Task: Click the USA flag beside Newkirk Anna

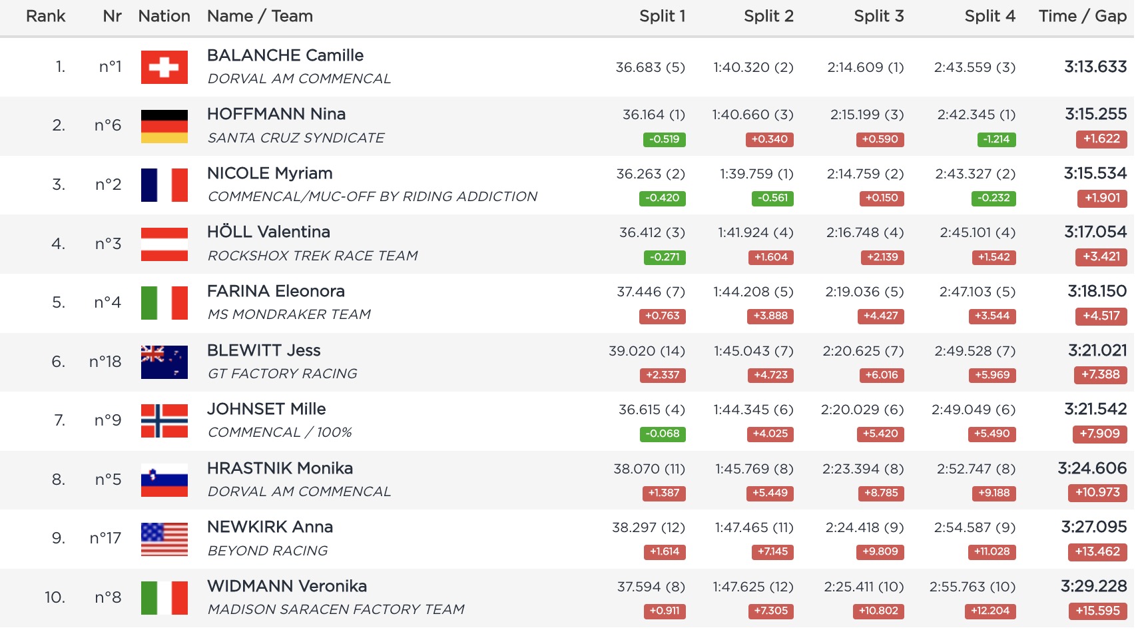Action: point(164,539)
